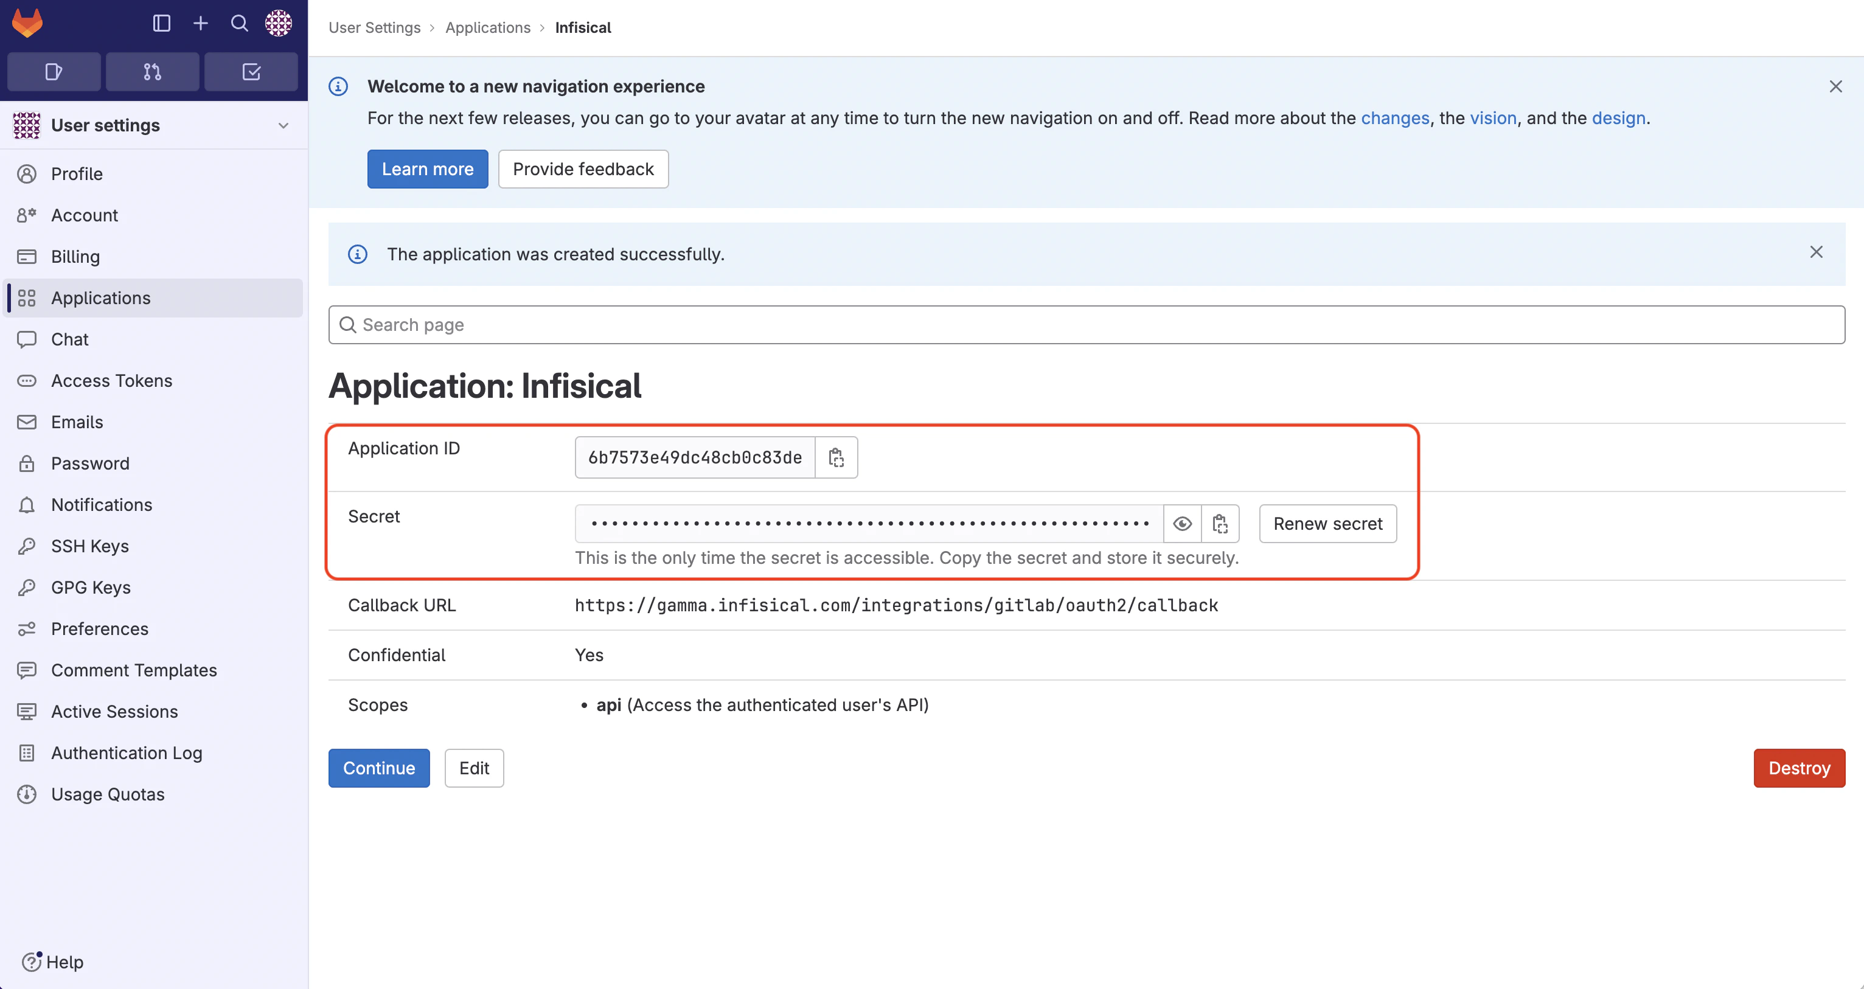The image size is (1864, 989).
Task: Click the info icon in success alert
Action: [x=358, y=255]
